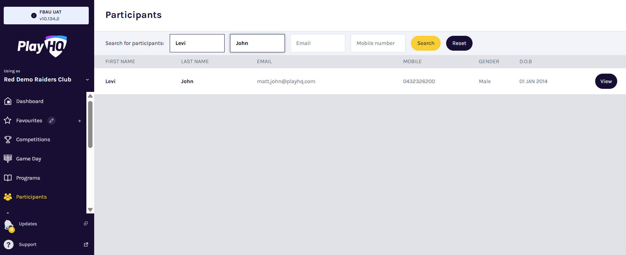This screenshot has width=626, height=255.
Task: Edit favourites using the pencil icon
Action: tap(51, 121)
